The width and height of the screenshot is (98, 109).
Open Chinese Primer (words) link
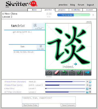point(13,85)
